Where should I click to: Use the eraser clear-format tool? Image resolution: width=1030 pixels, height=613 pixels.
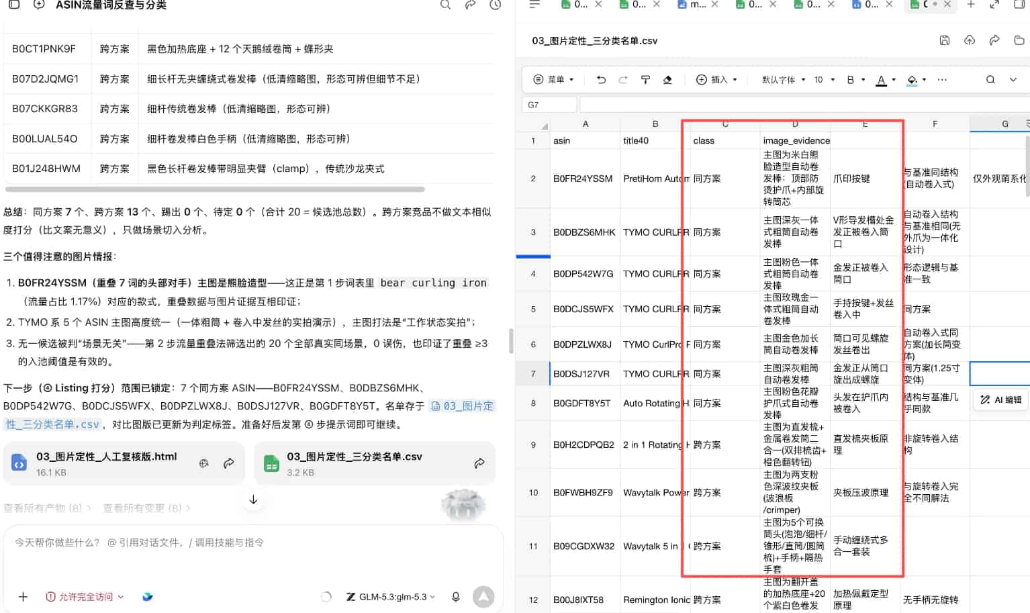(667, 79)
